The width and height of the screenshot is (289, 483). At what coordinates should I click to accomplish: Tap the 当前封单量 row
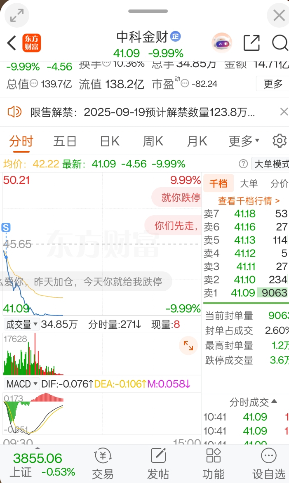[x=246, y=316]
